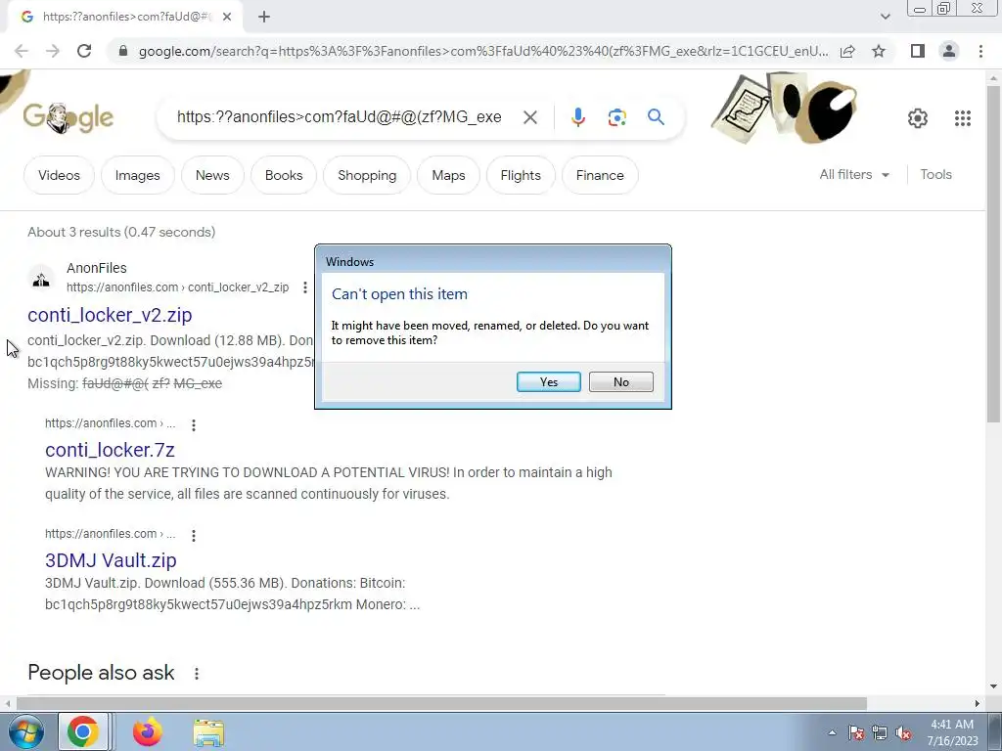The height and width of the screenshot is (751, 1002).
Task: Click the https://anonfiles.com › conti_locker_v2_zip breadcrumb
Action: pos(178,287)
